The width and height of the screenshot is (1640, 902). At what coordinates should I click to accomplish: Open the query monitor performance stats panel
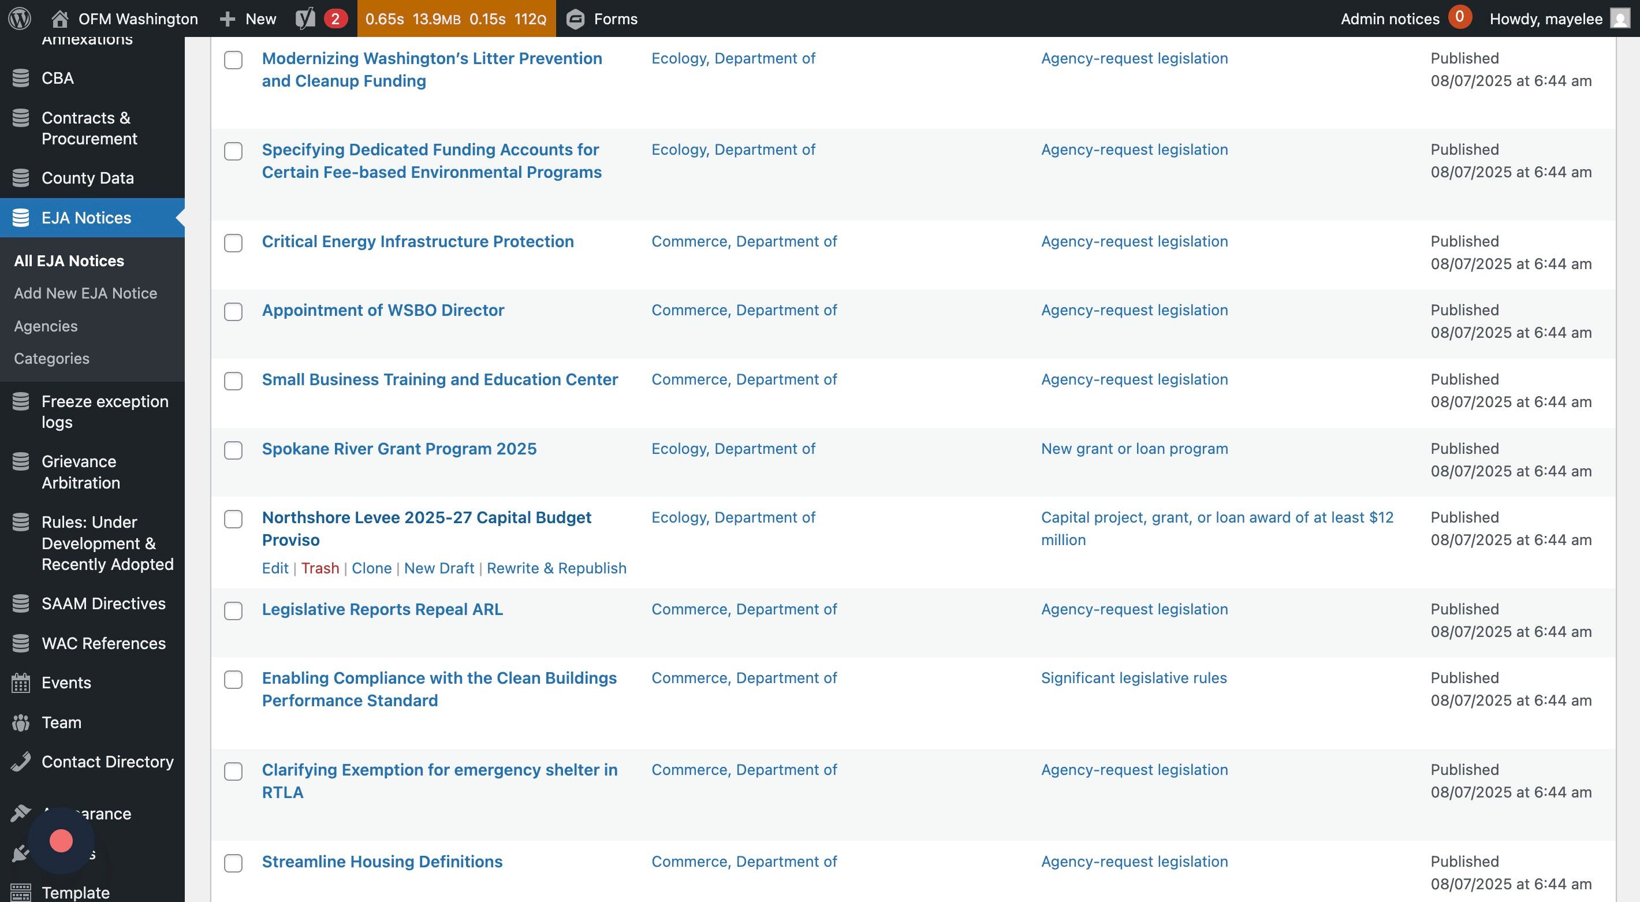point(456,18)
